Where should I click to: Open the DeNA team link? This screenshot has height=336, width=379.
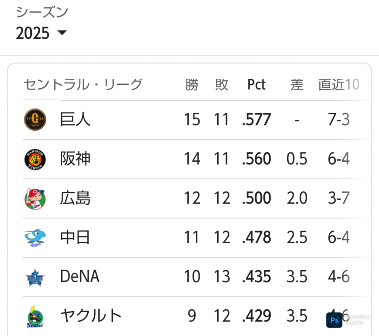(80, 276)
